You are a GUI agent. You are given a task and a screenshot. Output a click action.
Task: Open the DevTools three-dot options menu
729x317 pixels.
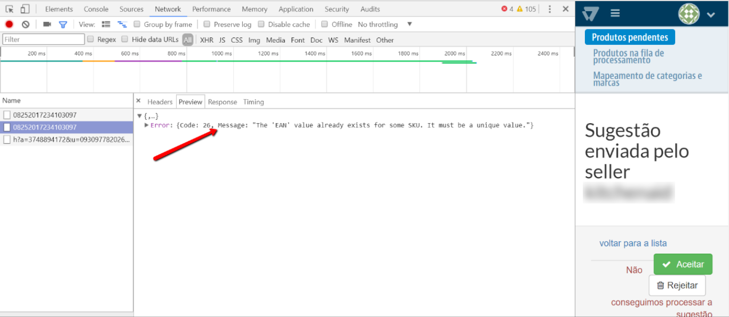[x=550, y=9]
